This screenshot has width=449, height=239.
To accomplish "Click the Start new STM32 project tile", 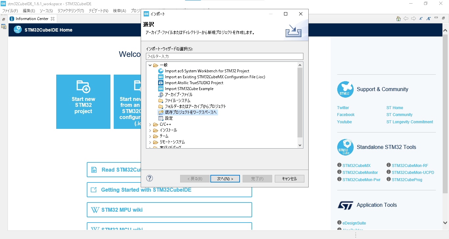I will [83, 102].
